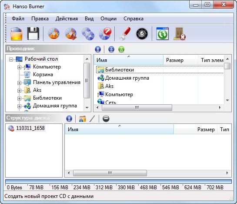Open settings via wrench screwdriver icon
The image size is (237, 204).
click(x=125, y=34)
